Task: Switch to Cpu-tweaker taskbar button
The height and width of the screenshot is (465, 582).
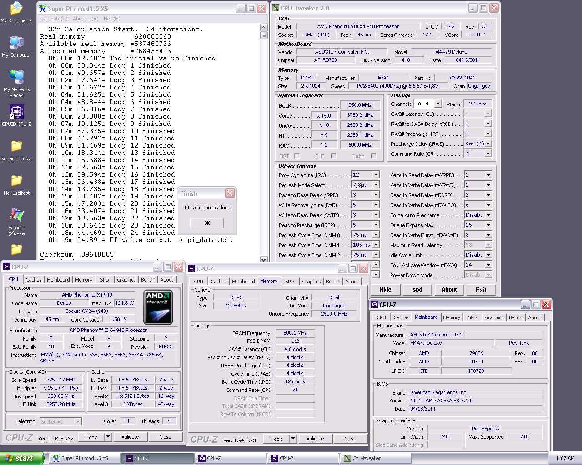Action: pyautogui.click(x=376, y=458)
